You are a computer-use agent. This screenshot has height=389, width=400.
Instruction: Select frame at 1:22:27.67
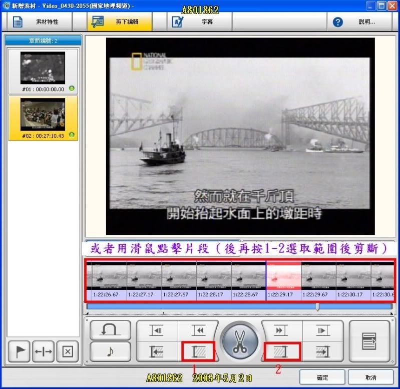tap(179, 280)
